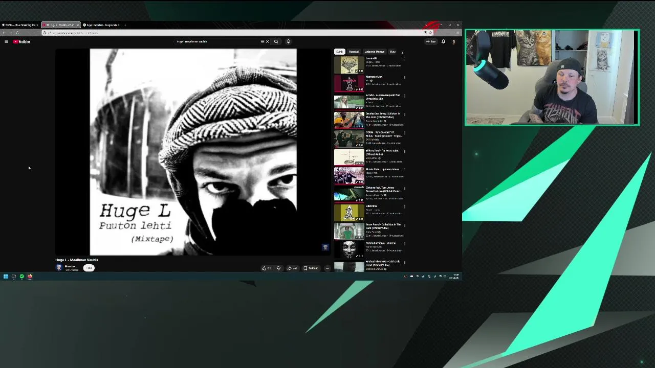The width and height of the screenshot is (655, 368).
Task: Select the Kaikki filter chip
Action: 339,52
